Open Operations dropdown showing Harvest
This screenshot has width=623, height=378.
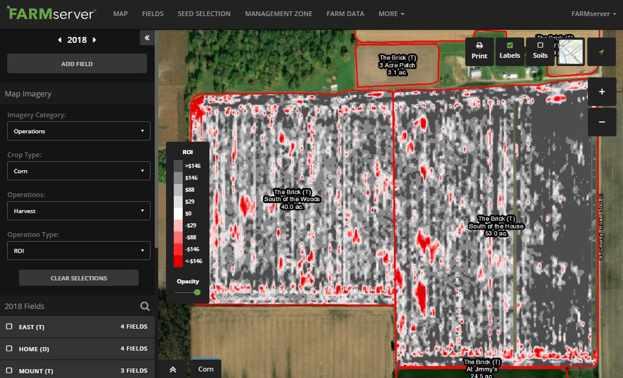click(x=79, y=211)
